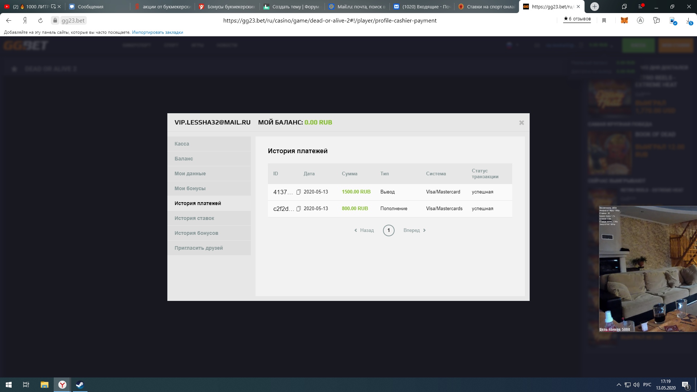
Task: Open the Касса section
Action: click(x=182, y=144)
